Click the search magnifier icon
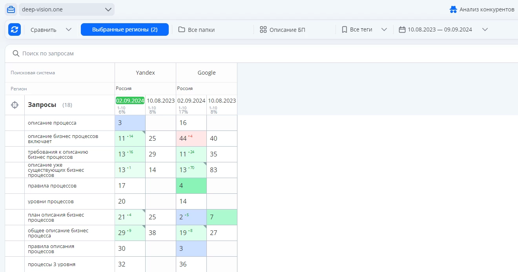 [16, 53]
